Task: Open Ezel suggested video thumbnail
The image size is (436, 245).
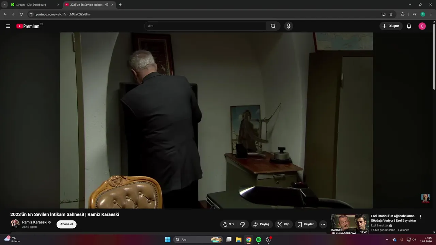Action: 349,224
